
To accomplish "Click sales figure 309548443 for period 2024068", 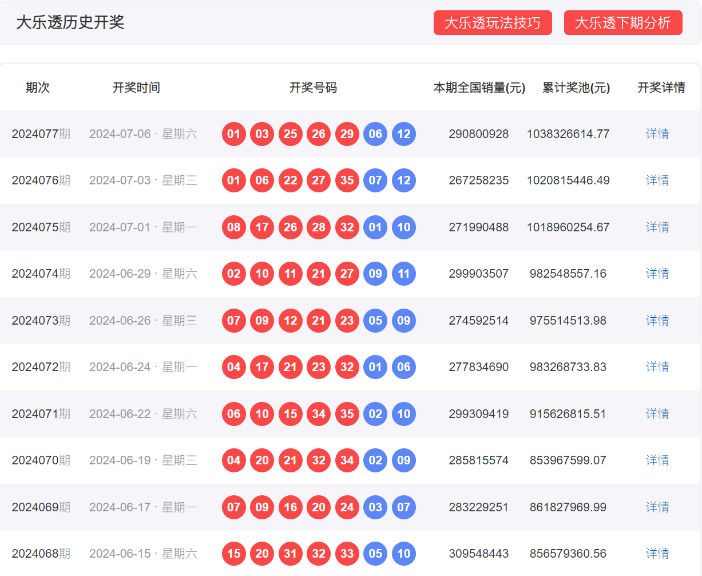I will pos(479,553).
